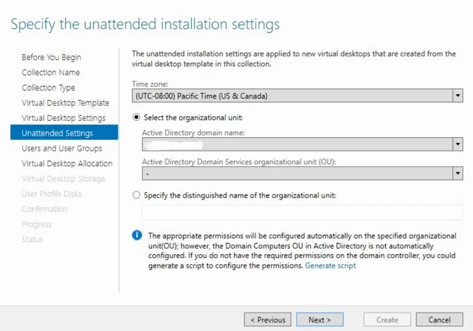Select Collection Name in the wizard sidebar
Viewport: 473px width, 331px height.
(x=51, y=72)
